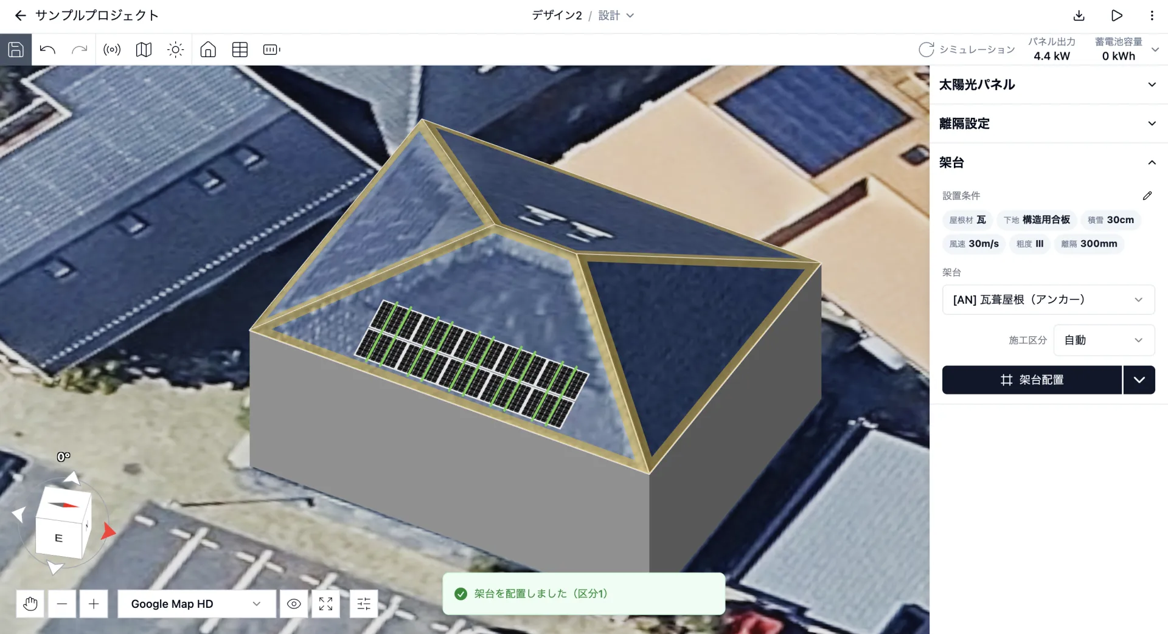Click the 粗度 III condition chip

1030,244
